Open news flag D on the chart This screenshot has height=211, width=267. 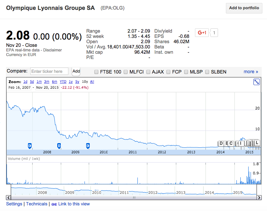click(221, 143)
